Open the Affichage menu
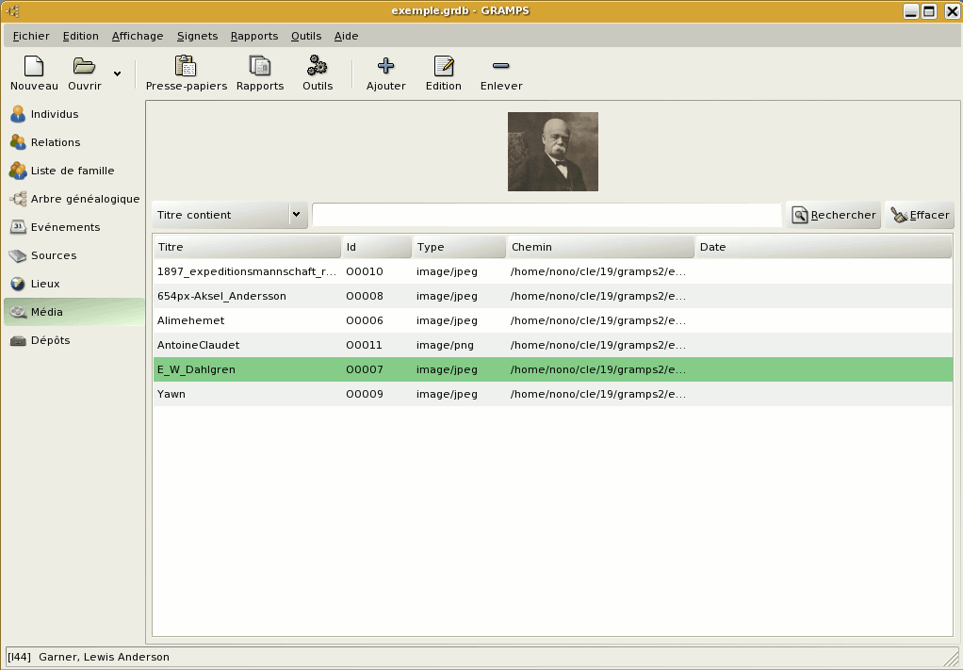The width and height of the screenshot is (963, 670). (138, 36)
